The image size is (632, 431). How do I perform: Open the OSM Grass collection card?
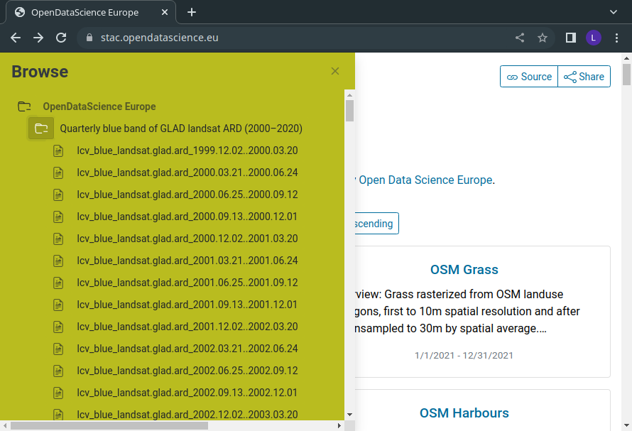click(x=464, y=269)
